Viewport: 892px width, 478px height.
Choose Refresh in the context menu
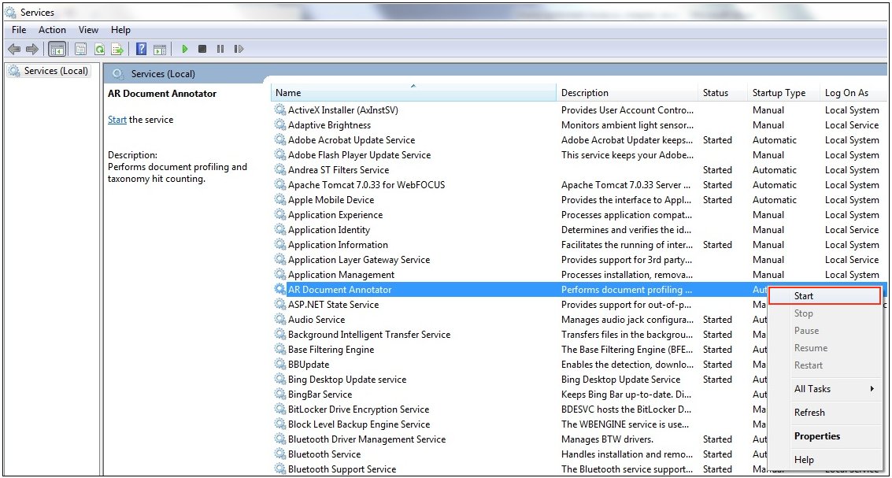pyautogui.click(x=824, y=413)
